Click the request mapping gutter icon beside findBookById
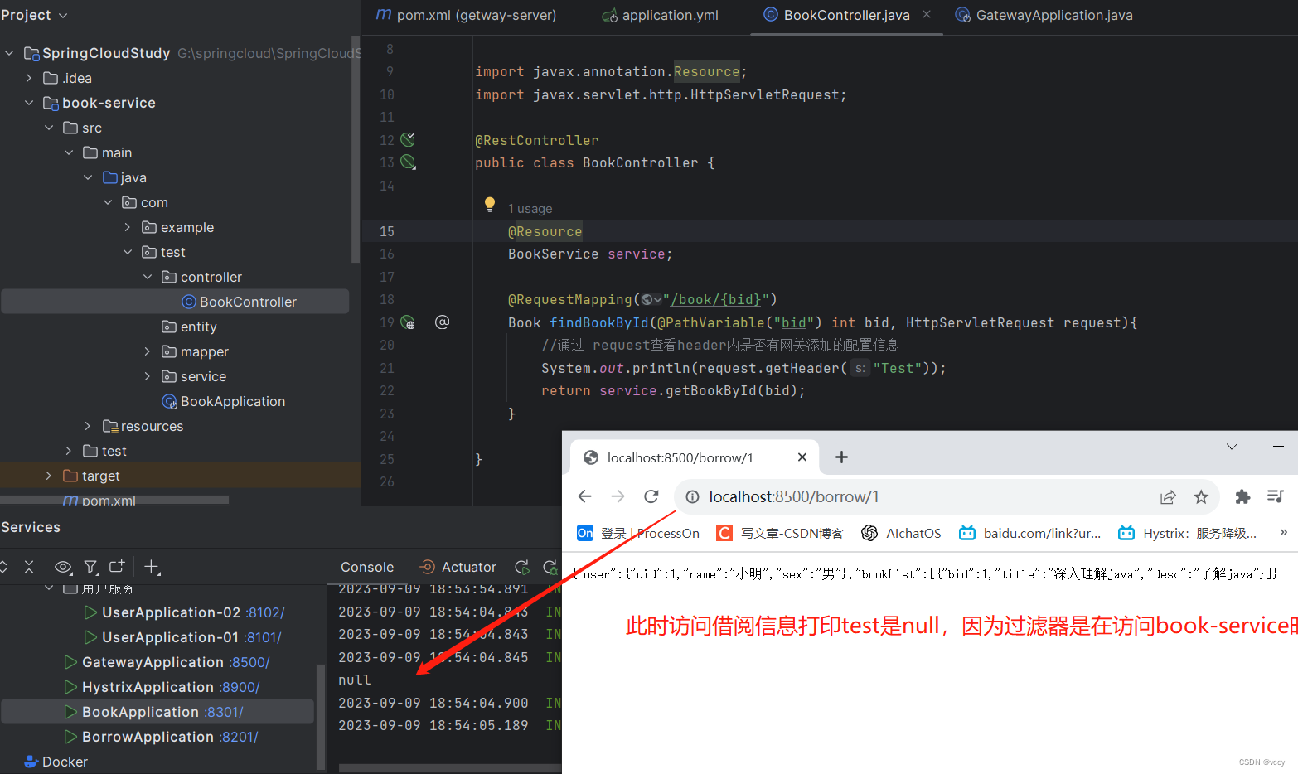This screenshot has height=774, width=1298. tap(408, 322)
